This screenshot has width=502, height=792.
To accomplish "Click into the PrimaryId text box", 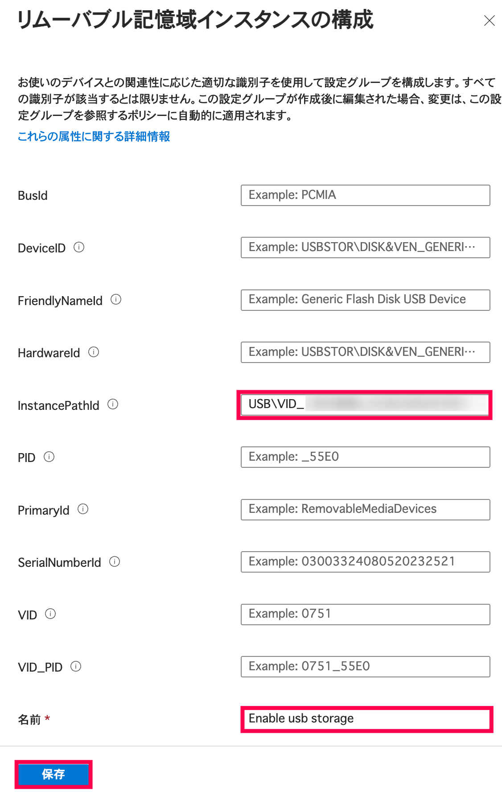I will click(x=365, y=509).
